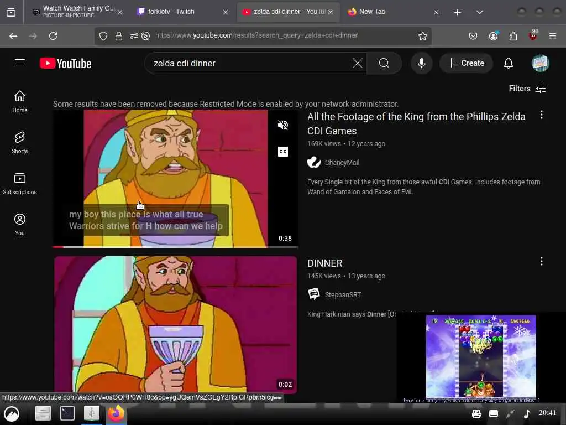Open the StephanSRT channel link
The height and width of the screenshot is (425, 566).
(343, 295)
